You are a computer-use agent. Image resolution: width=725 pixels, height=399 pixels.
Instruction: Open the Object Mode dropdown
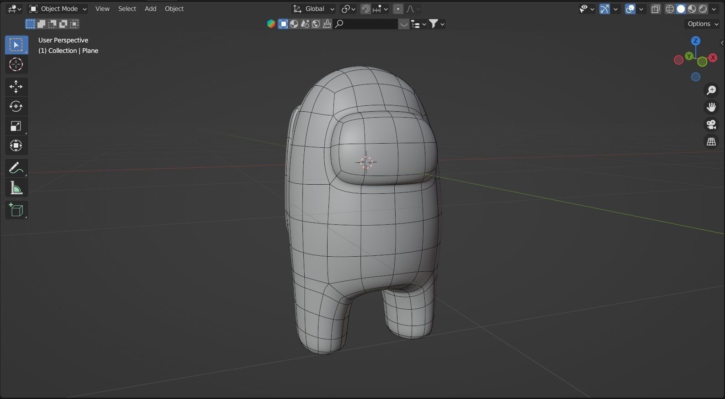pos(58,9)
